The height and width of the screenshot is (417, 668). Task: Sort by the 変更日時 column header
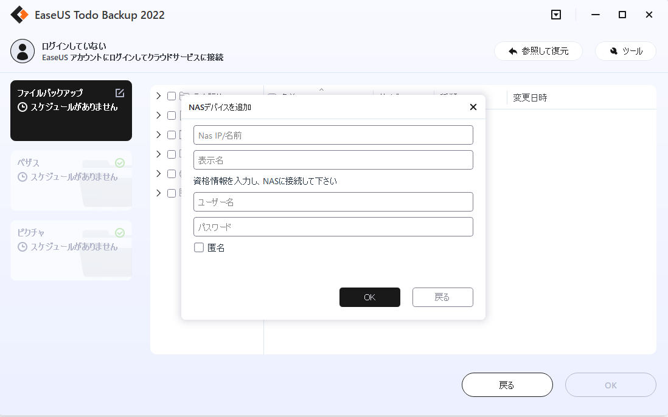click(530, 98)
